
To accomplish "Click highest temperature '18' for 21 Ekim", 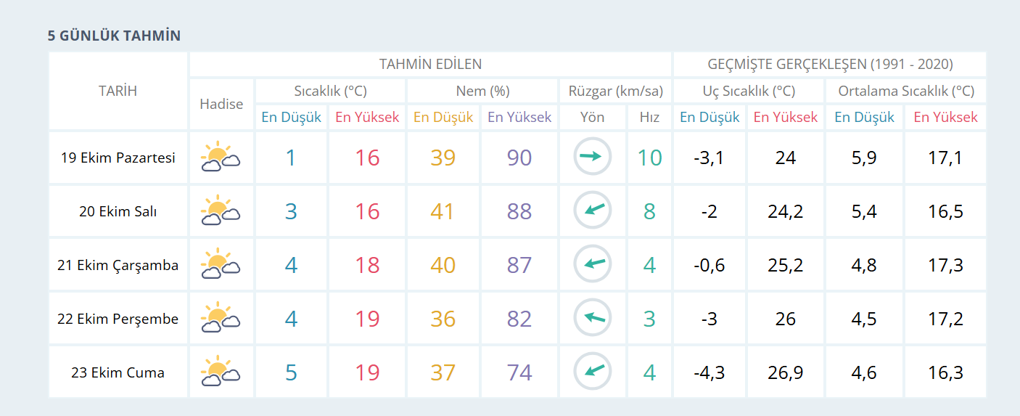I will (x=367, y=265).
